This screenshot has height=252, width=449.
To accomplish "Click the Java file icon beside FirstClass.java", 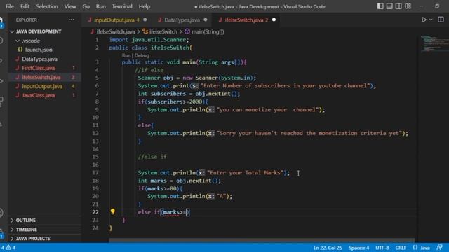I will [x=17, y=68].
